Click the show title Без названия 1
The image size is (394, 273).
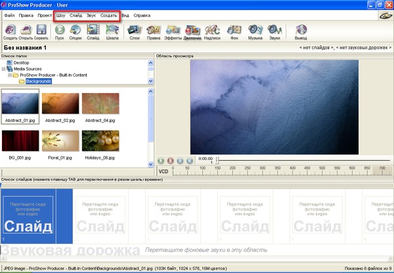[25, 47]
